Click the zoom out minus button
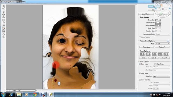This screenshot has height=97, width=173. click(x=7, y=91)
